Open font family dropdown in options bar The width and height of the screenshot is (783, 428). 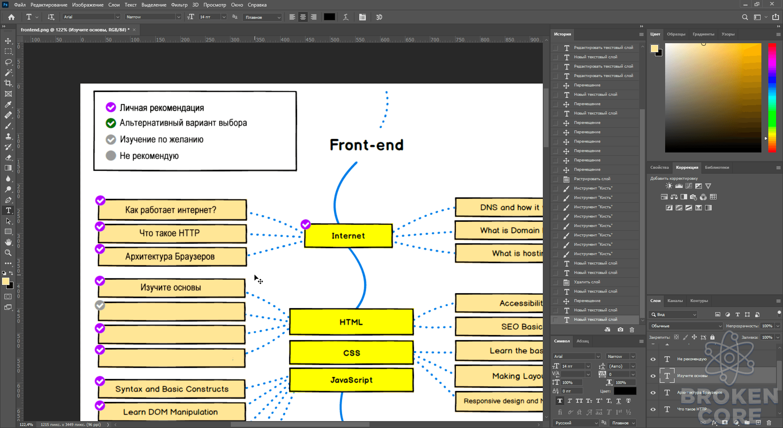click(x=117, y=17)
